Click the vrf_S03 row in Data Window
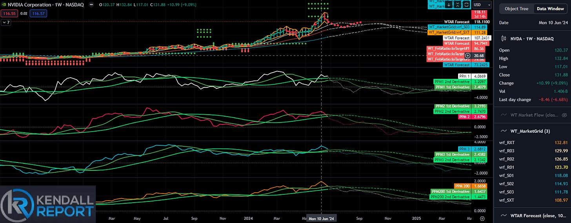Image resolution: width=571 pixels, height=223 pixels. click(533, 192)
